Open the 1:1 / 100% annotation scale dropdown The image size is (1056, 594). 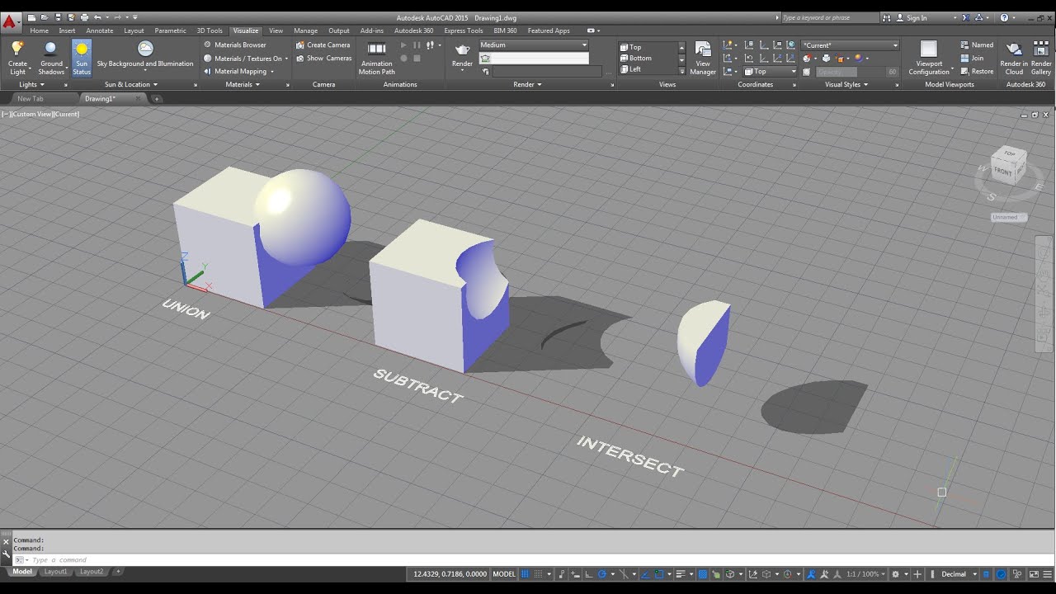865,573
